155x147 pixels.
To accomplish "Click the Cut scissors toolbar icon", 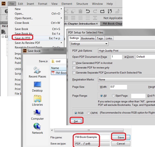I will [x=66, y=11].
